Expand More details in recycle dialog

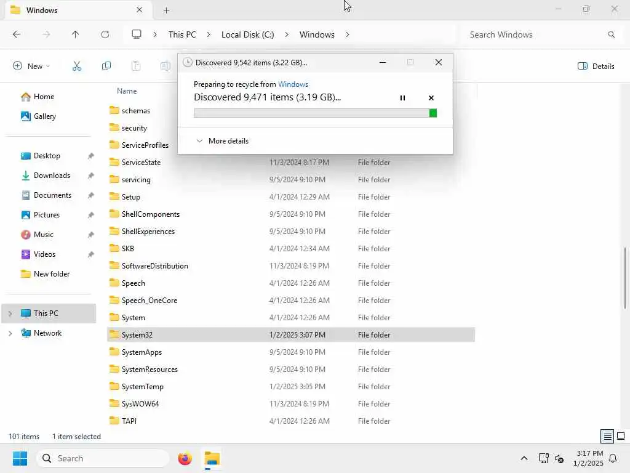point(222,141)
